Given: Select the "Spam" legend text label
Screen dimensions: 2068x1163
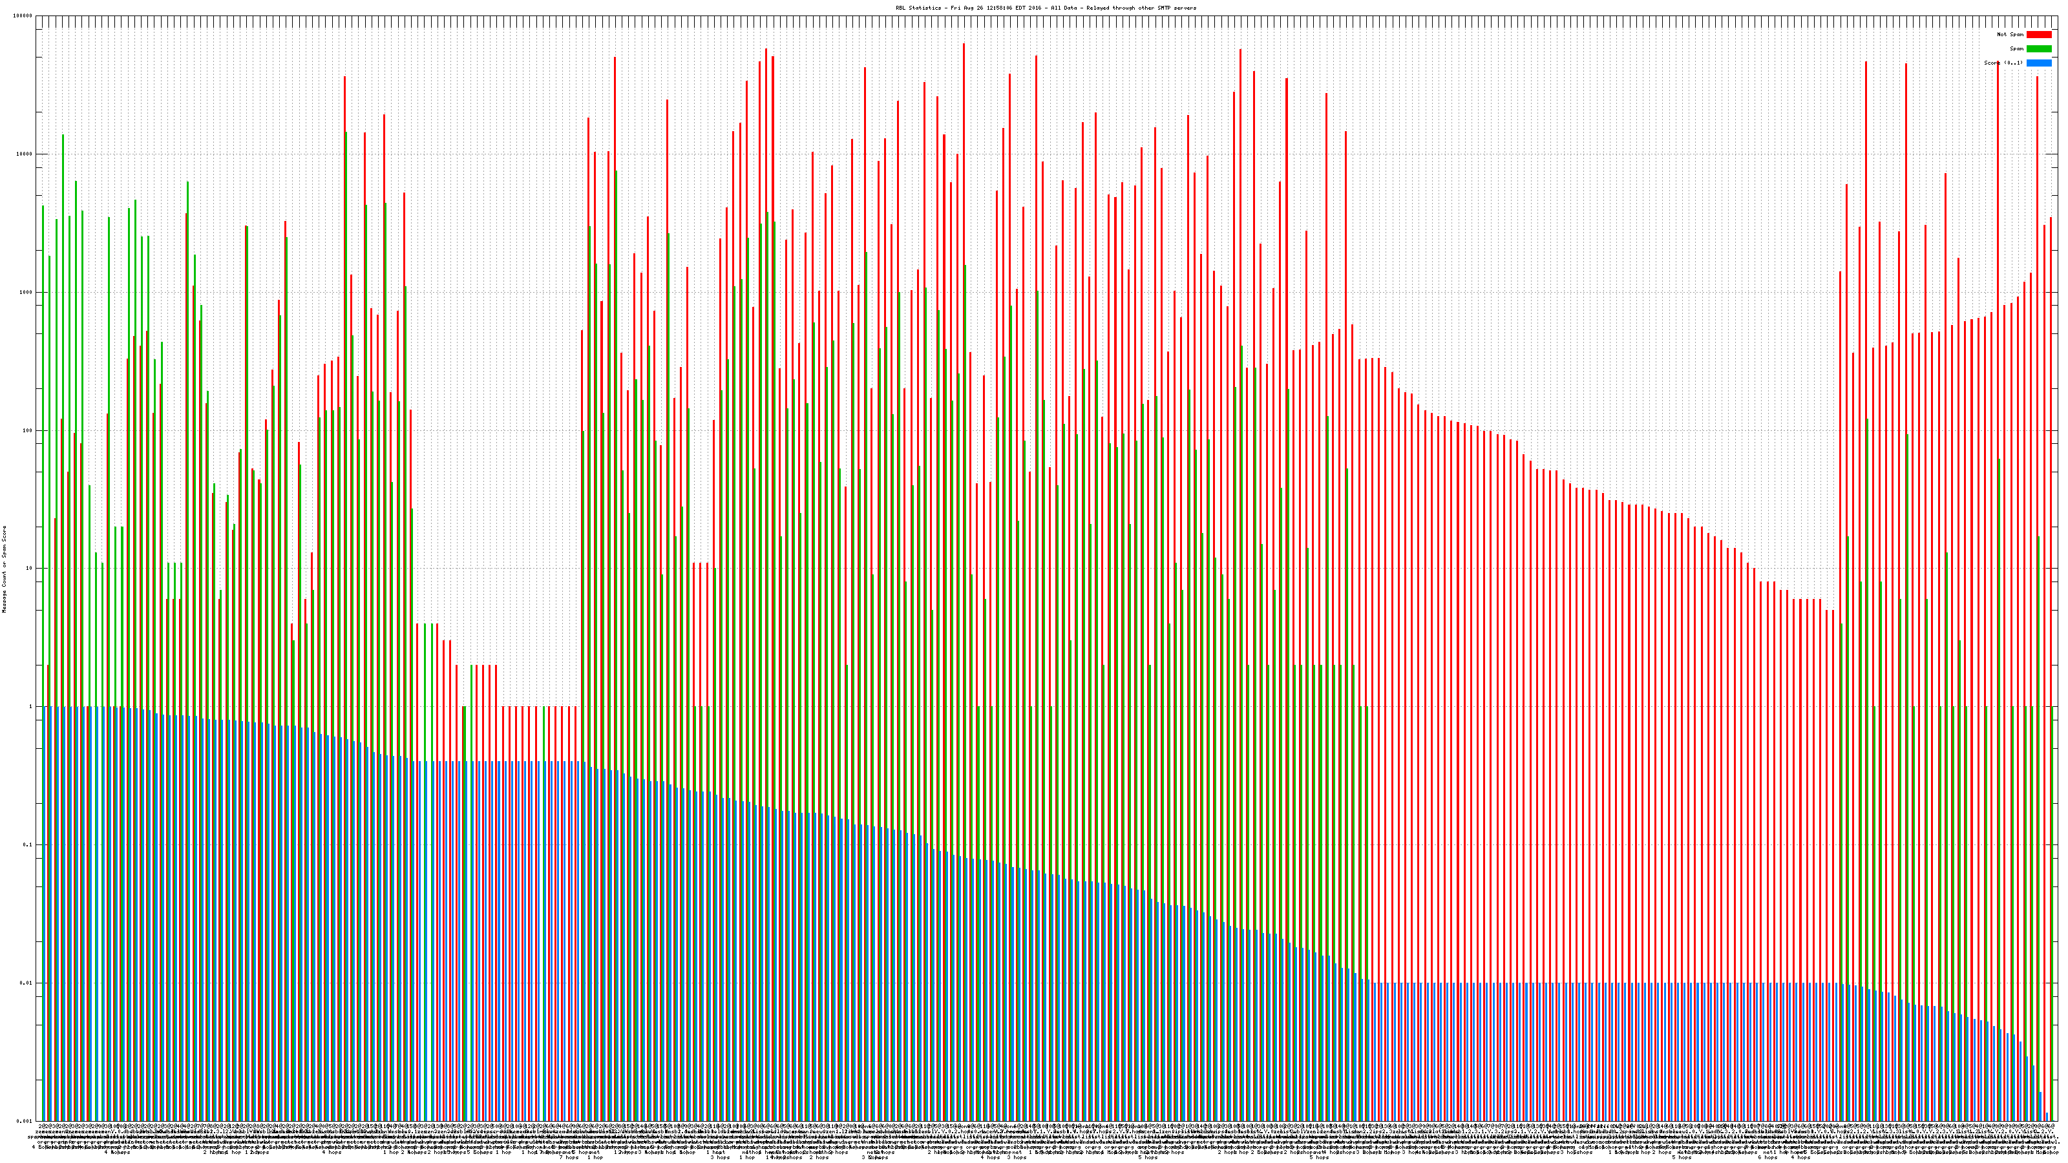Looking at the screenshot, I should coord(2016,49).
